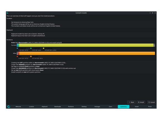Click the orange Btrfs partition in After bar
The image size is (162, 122).
tap(87, 53)
